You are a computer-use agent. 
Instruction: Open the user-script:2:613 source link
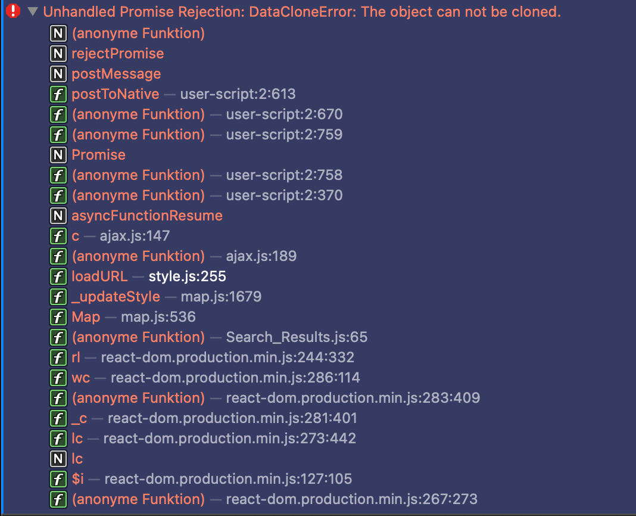pyautogui.click(x=238, y=94)
